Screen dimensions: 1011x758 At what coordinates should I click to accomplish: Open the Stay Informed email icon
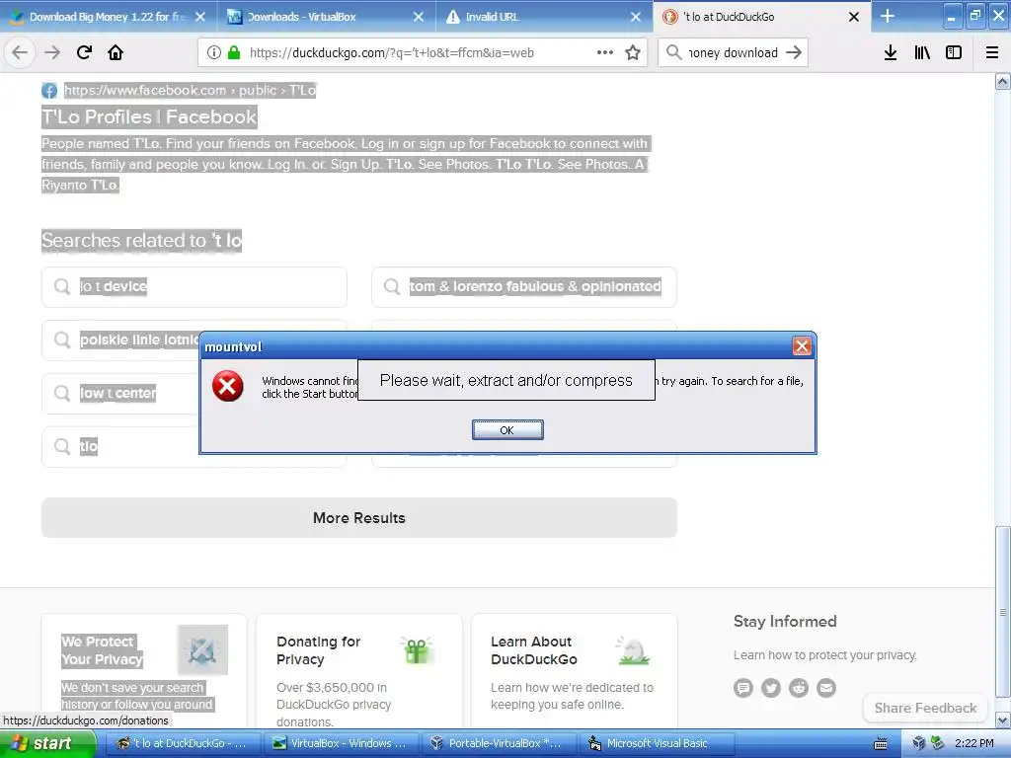coord(826,688)
